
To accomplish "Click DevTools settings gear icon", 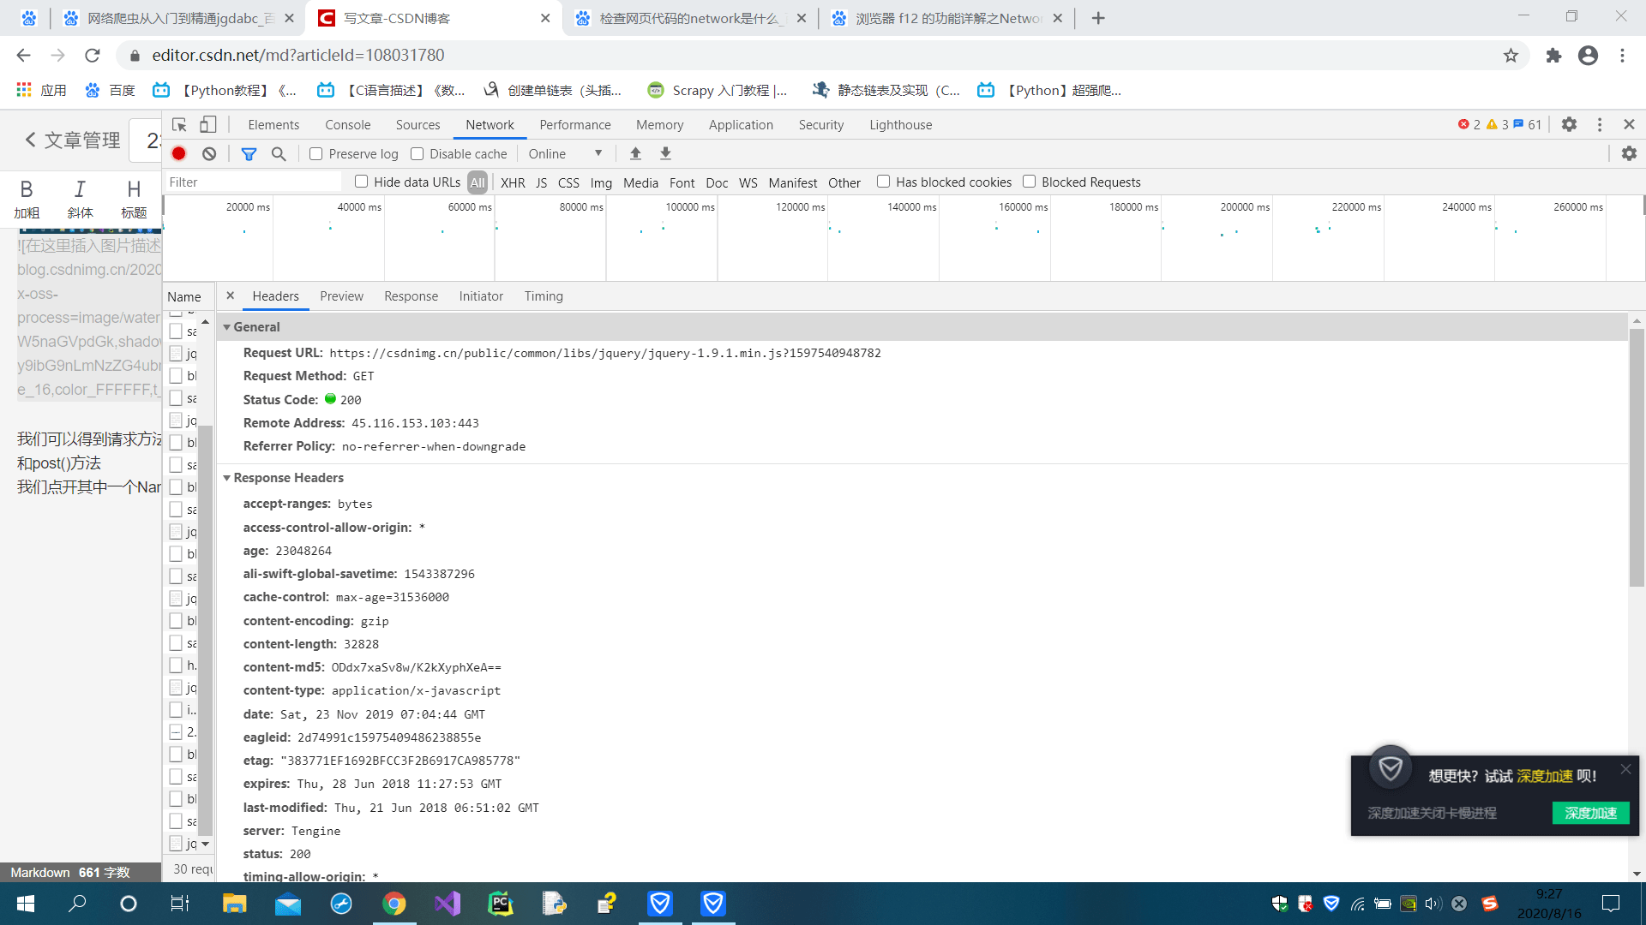I will 1569,124.
